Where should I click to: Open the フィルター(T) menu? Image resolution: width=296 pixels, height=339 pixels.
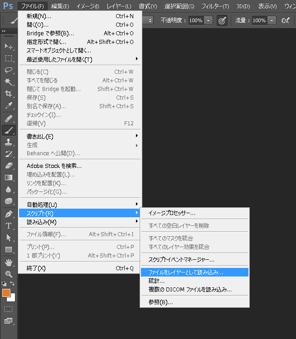[215, 6]
